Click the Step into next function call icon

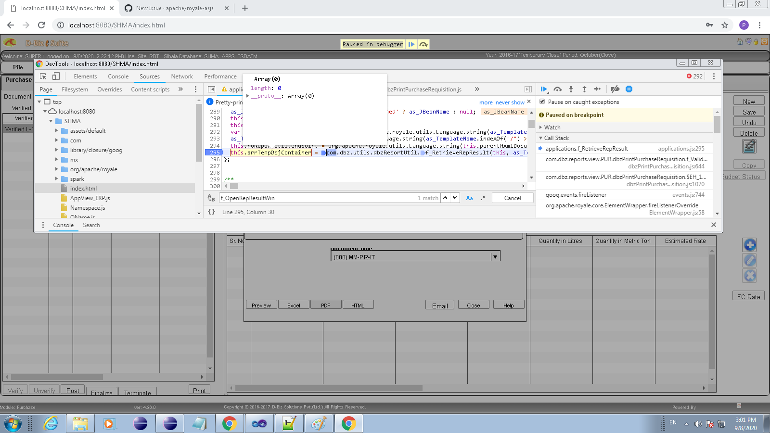[571, 89]
